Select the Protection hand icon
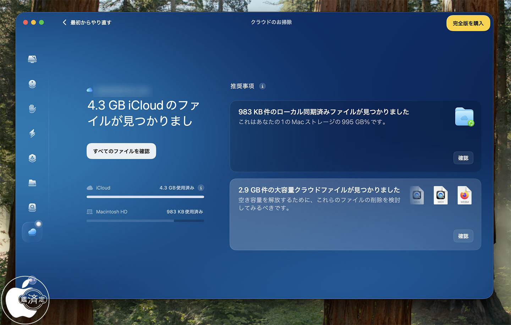The width and height of the screenshot is (511, 325). (32, 108)
